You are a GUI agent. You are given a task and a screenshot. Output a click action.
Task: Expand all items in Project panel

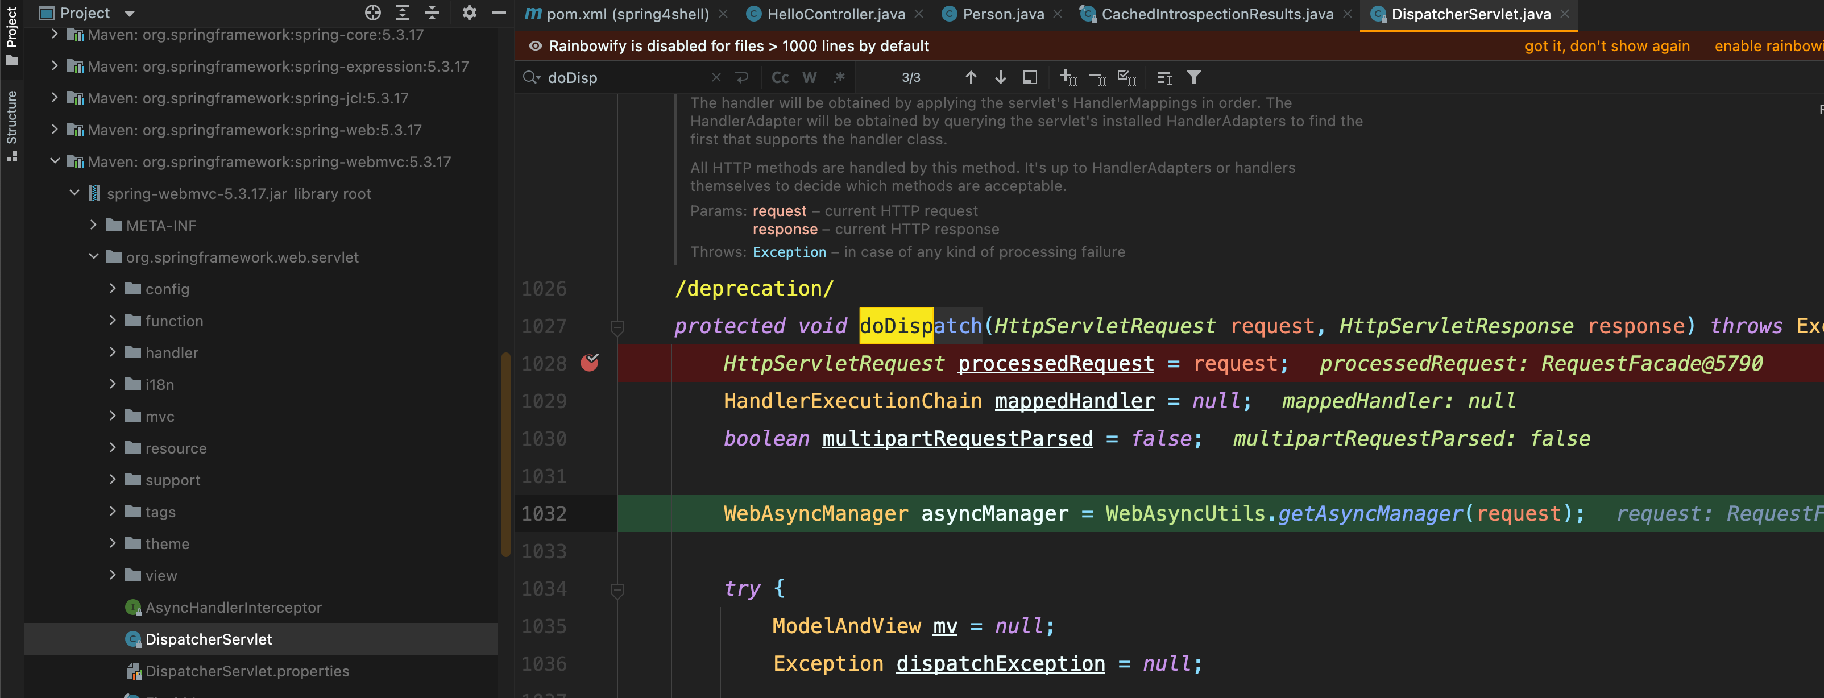[x=402, y=13]
